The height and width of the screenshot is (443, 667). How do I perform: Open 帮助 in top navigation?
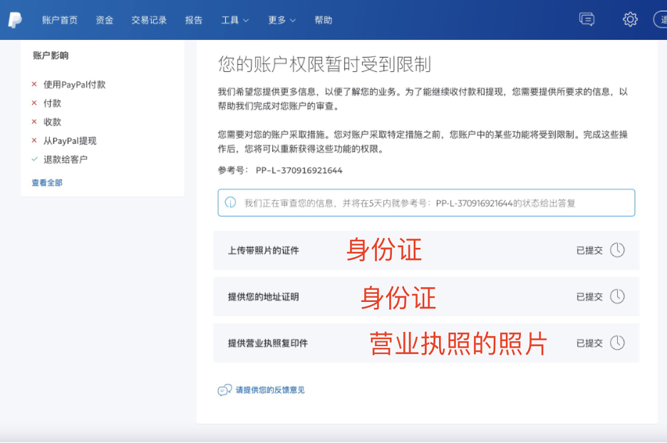point(324,20)
